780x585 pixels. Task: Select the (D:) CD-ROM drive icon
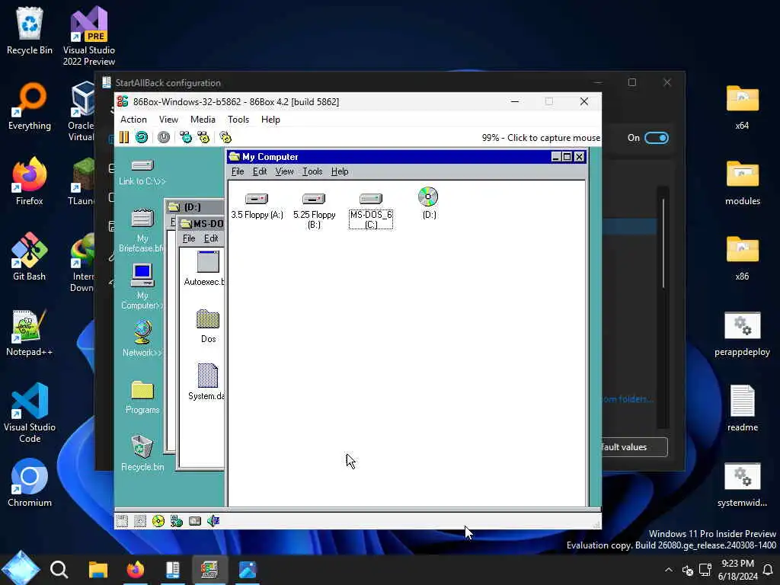click(428, 203)
